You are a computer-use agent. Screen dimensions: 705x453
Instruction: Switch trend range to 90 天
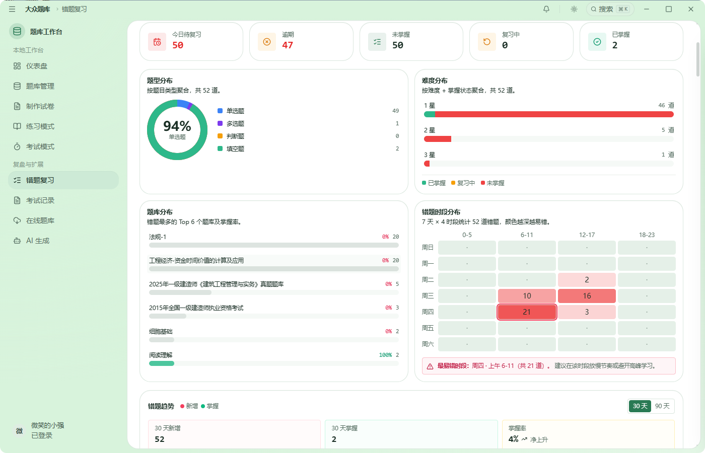(x=662, y=406)
